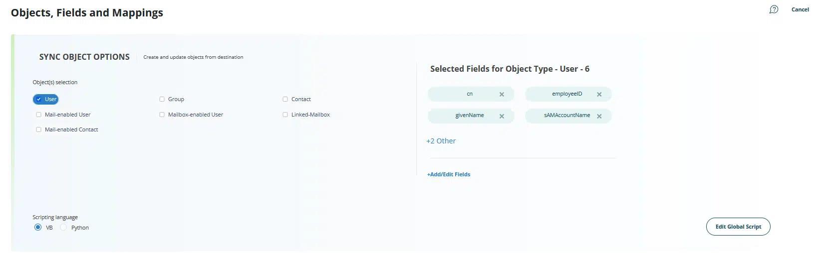This screenshot has width=813, height=253.
Task: Check the Mail-enabled Contact option
Action: point(38,129)
